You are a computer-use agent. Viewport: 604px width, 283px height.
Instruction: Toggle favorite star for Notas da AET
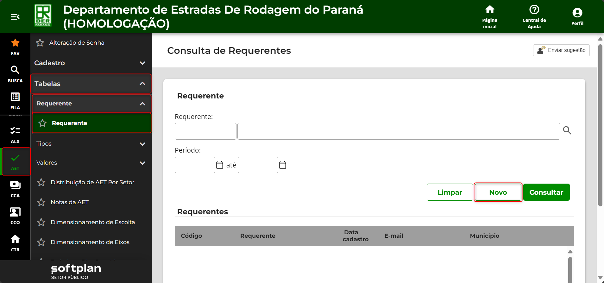click(41, 202)
